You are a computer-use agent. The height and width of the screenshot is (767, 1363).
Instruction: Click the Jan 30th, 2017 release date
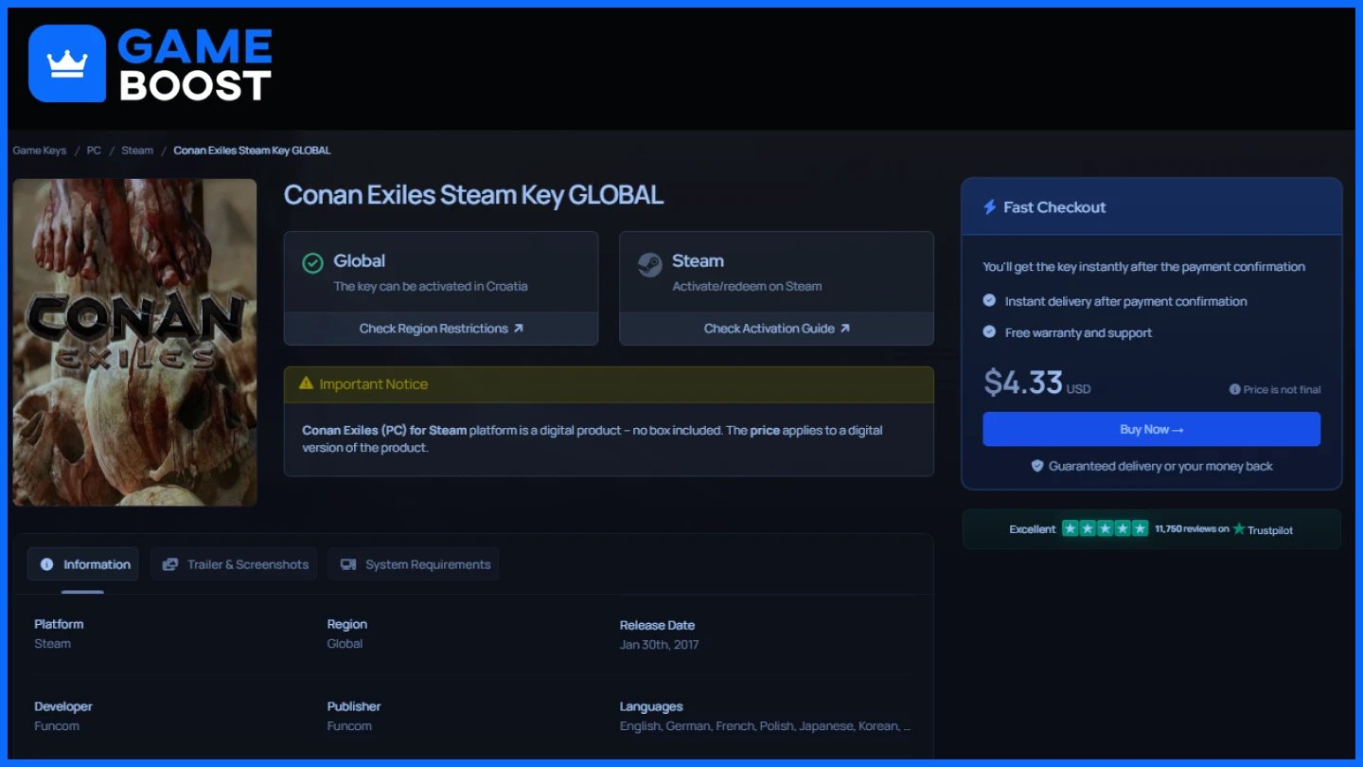pos(659,644)
